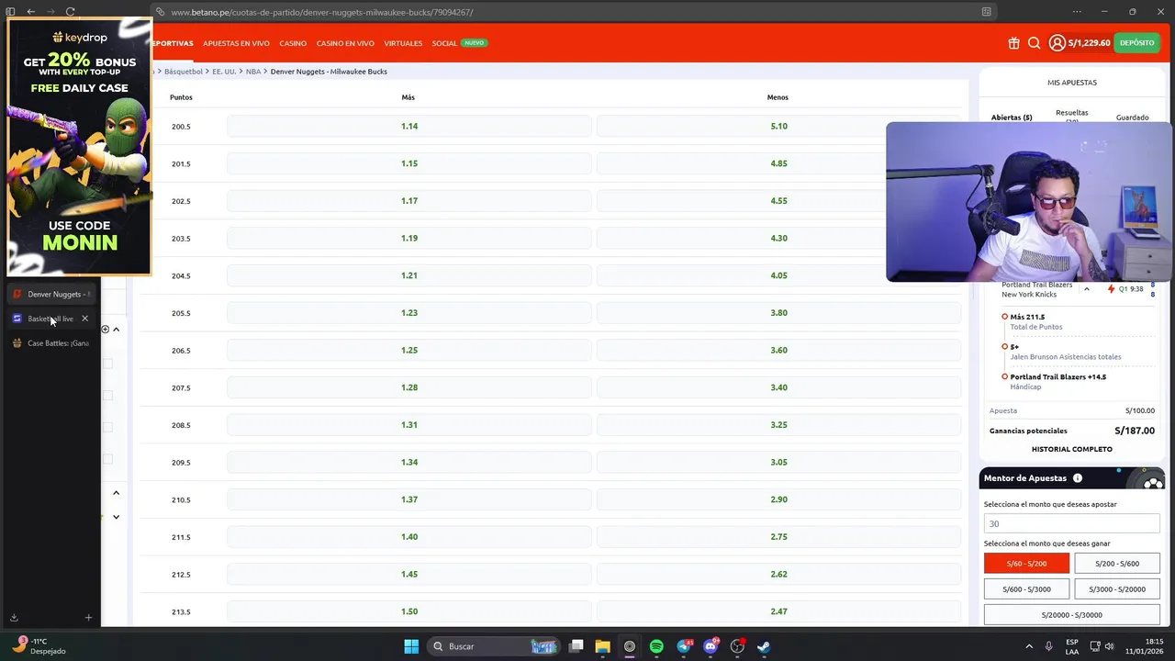Click the browser back arrow
Screen dimensions: 1175x661
coord(31,12)
